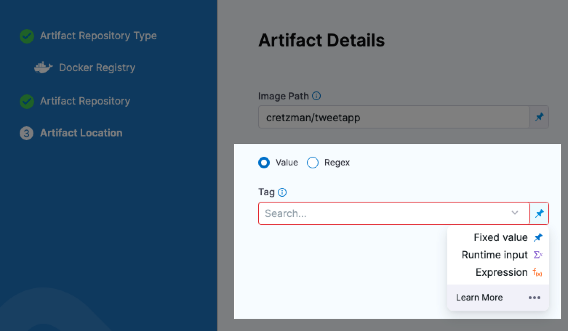Choose Runtime input from the menu
The height and width of the screenshot is (331, 568).
pyautogui.click(x=495, y=255)
